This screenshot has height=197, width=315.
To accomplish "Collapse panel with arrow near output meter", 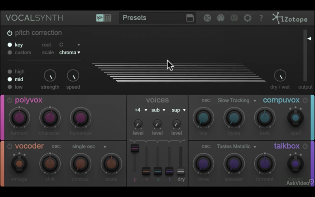I will [x=309, y=38].
